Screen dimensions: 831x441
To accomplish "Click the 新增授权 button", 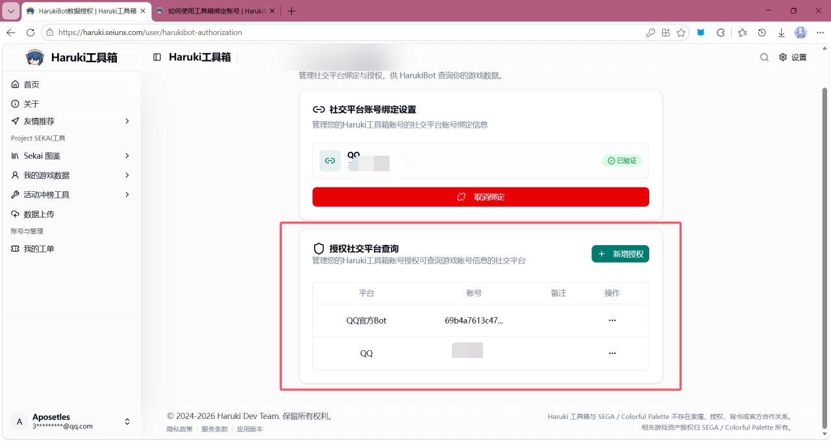I will [x=620, y=254].
